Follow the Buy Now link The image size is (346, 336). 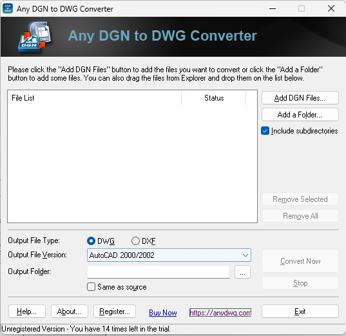point(163,313)
